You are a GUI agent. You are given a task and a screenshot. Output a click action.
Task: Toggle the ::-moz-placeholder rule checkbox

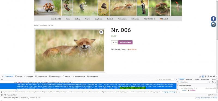[195, 88]
